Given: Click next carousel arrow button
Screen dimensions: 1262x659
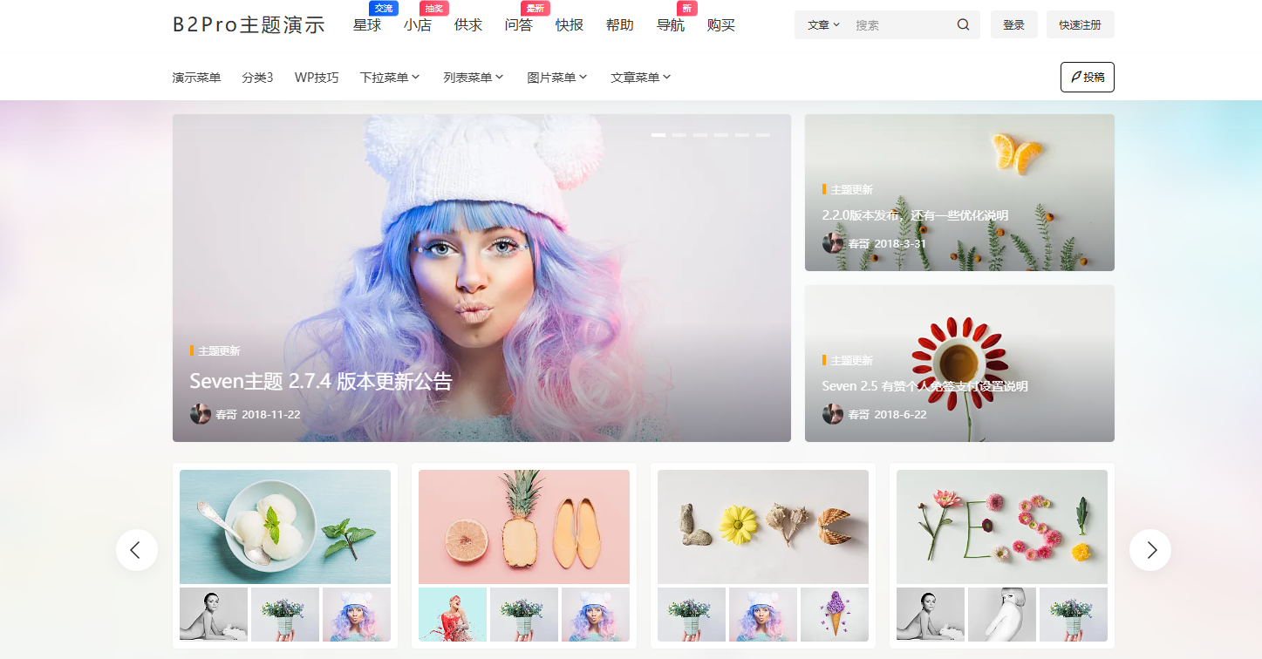Looking at the screenshot, I should (x=1150, y=550).
